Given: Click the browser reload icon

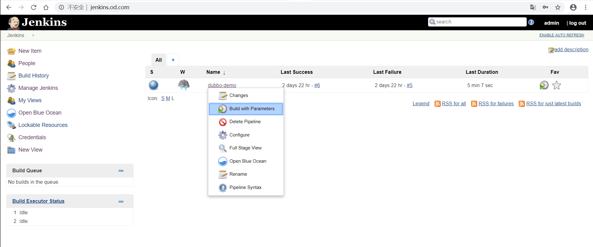Looking at the screenshot, I should (34, 7).
